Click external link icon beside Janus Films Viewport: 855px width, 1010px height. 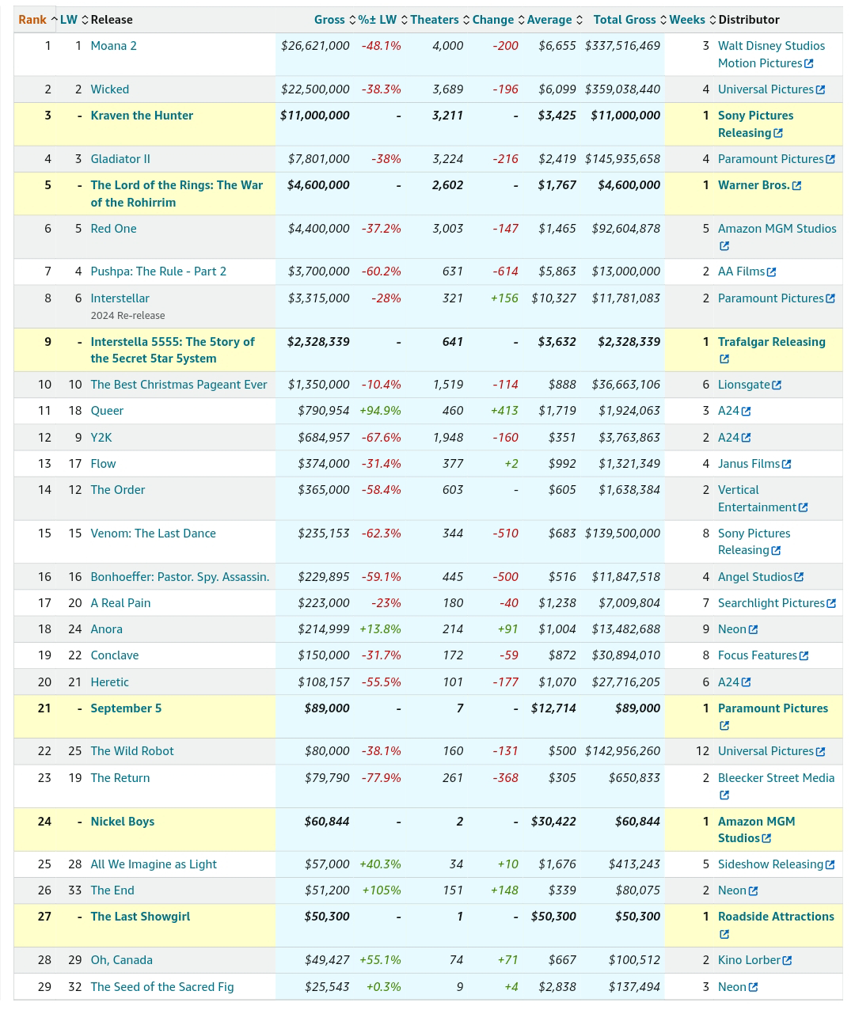click(786, 465)
